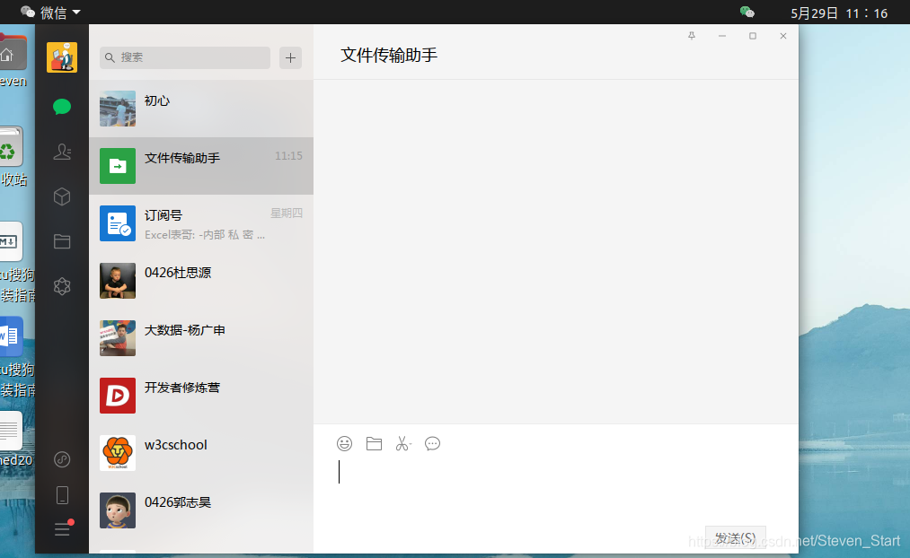Toggle pin window on top
Screen dimensions: 910x558
click(691, 36)
